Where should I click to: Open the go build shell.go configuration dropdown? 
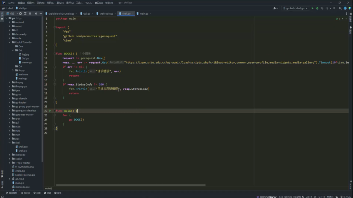click(x=295, y=8)
